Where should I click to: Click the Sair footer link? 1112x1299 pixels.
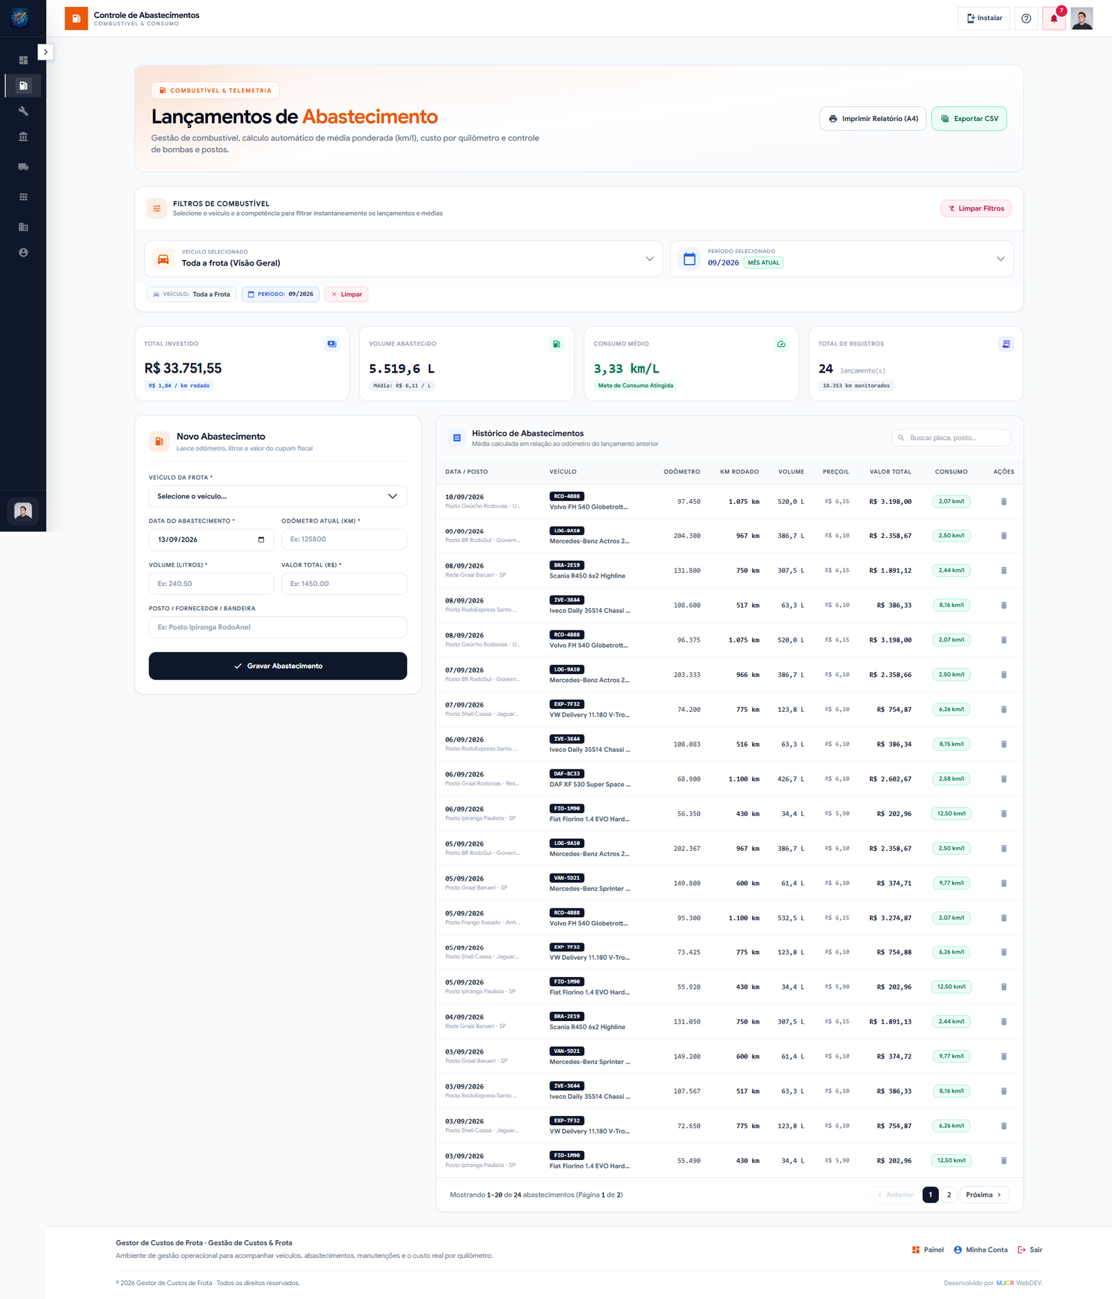click(1030, 1250)
